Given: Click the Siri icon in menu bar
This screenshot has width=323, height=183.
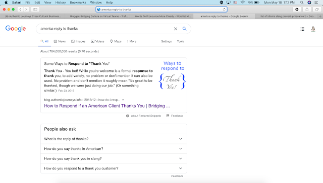Looking at the screenshot, I should pyautogui.click(x=309, y=3).
